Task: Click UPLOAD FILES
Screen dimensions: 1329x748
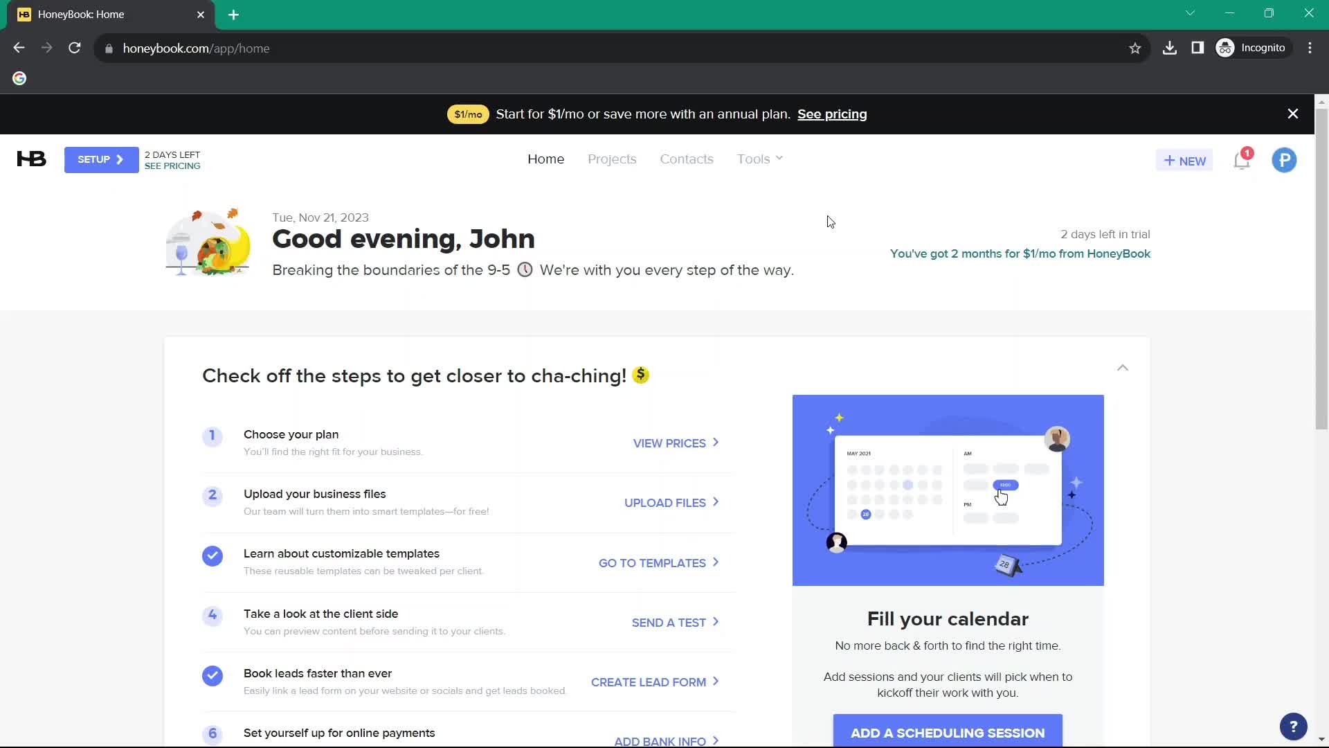Action: click(671, 502)
